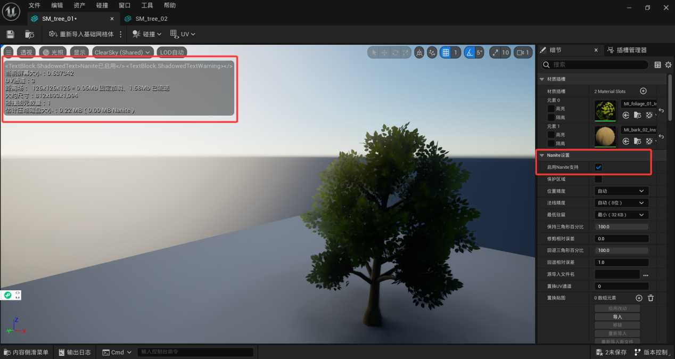Open the 窗口 menu
The height and width of the screenshot is (359, 675).
coord(125,5)
